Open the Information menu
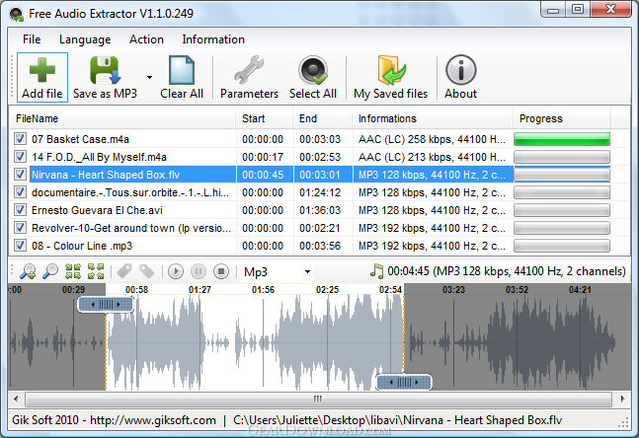Screen dimensions: 639x438 coord(213,39)
